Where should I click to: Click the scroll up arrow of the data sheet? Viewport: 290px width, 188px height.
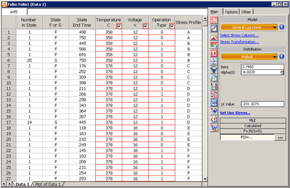pos(205,18)
